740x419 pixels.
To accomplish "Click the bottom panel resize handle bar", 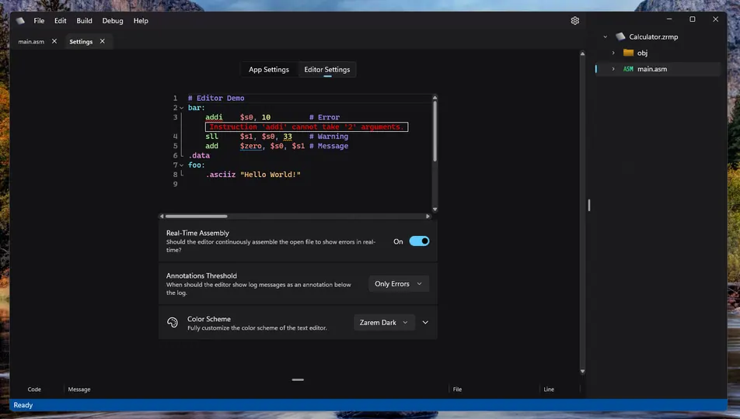I will tap(298, 379).
